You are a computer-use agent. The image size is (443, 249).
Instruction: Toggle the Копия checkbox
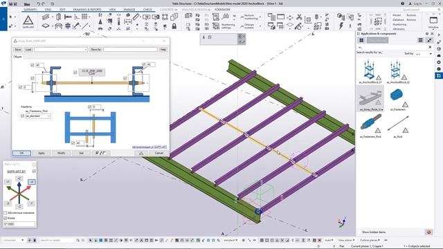(x=5, y=218)
